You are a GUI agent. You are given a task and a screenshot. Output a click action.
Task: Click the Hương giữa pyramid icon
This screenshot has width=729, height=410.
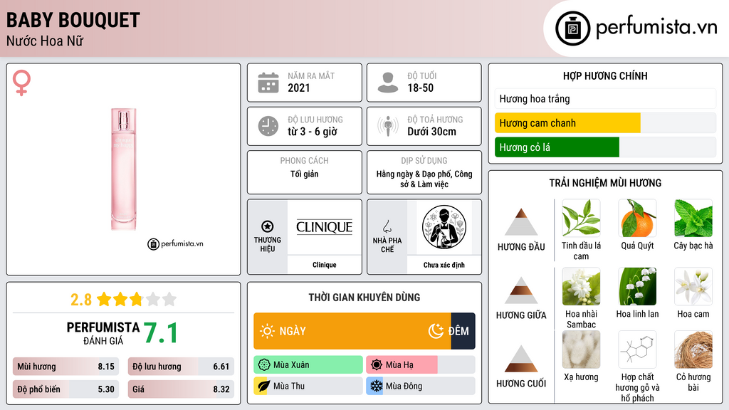[x=521, y=290]
